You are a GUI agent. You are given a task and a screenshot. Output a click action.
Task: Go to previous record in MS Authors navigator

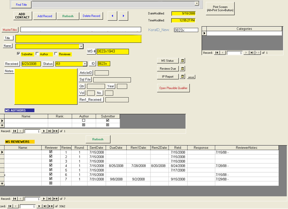[21, 131]
